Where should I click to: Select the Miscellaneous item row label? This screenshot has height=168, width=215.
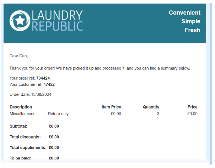click(22, 114)
